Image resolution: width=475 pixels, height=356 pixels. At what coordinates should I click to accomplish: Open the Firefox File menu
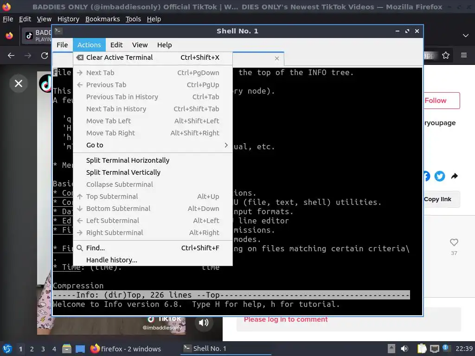8,19
